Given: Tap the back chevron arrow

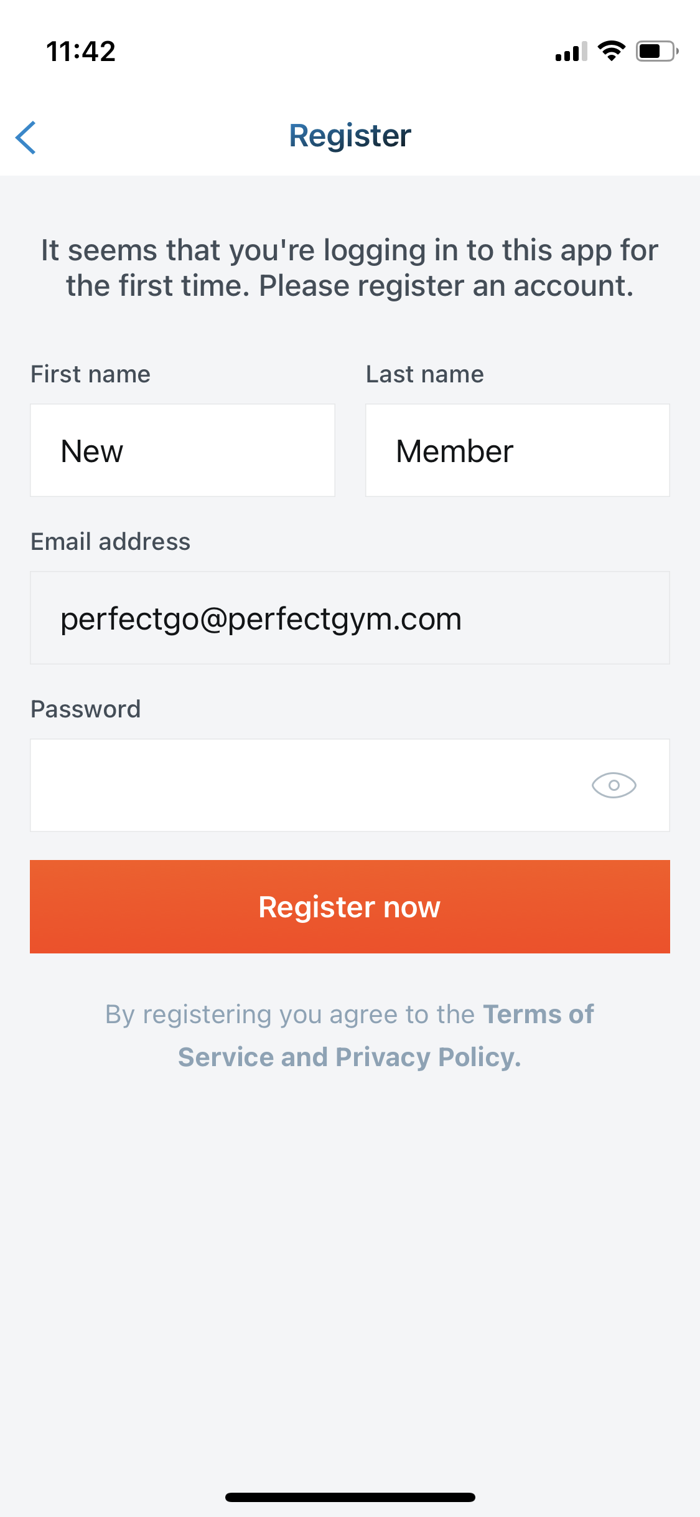Looking at the screenshot, I should tap(26, 137).
